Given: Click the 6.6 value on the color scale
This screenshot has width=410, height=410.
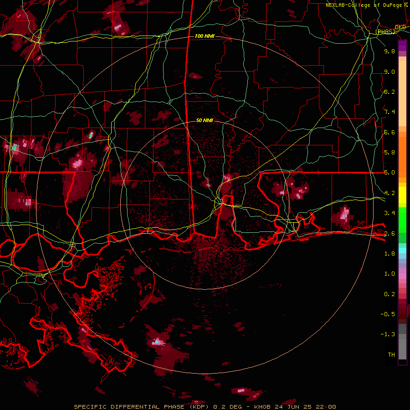Looking at the screenshot, I should [x=389, y=132].
